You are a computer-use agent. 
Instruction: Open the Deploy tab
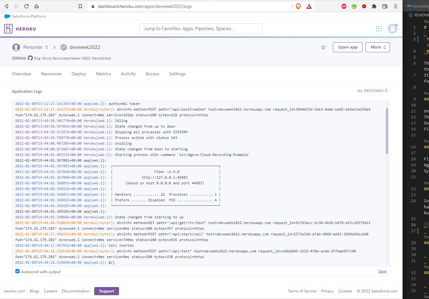(x=79, y=74)
